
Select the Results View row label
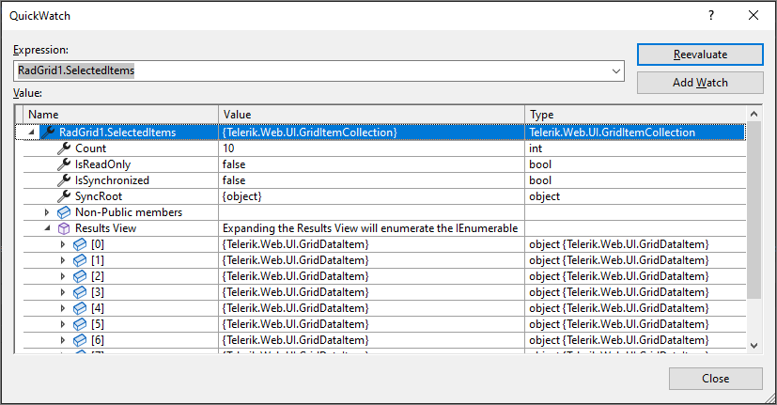coord(105,228)
